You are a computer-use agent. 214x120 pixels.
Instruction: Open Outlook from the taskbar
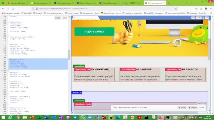[53, 117]
